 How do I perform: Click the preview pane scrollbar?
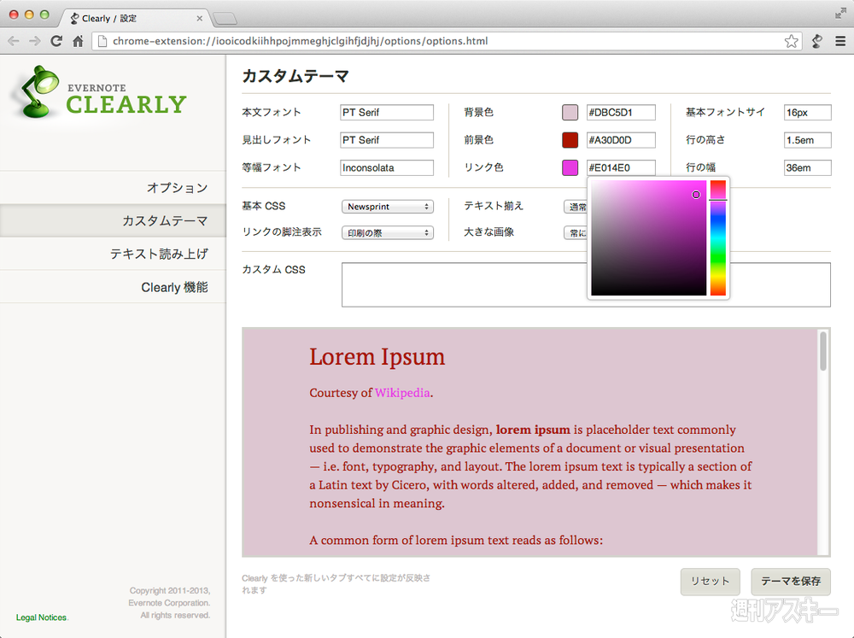(823, 351)
